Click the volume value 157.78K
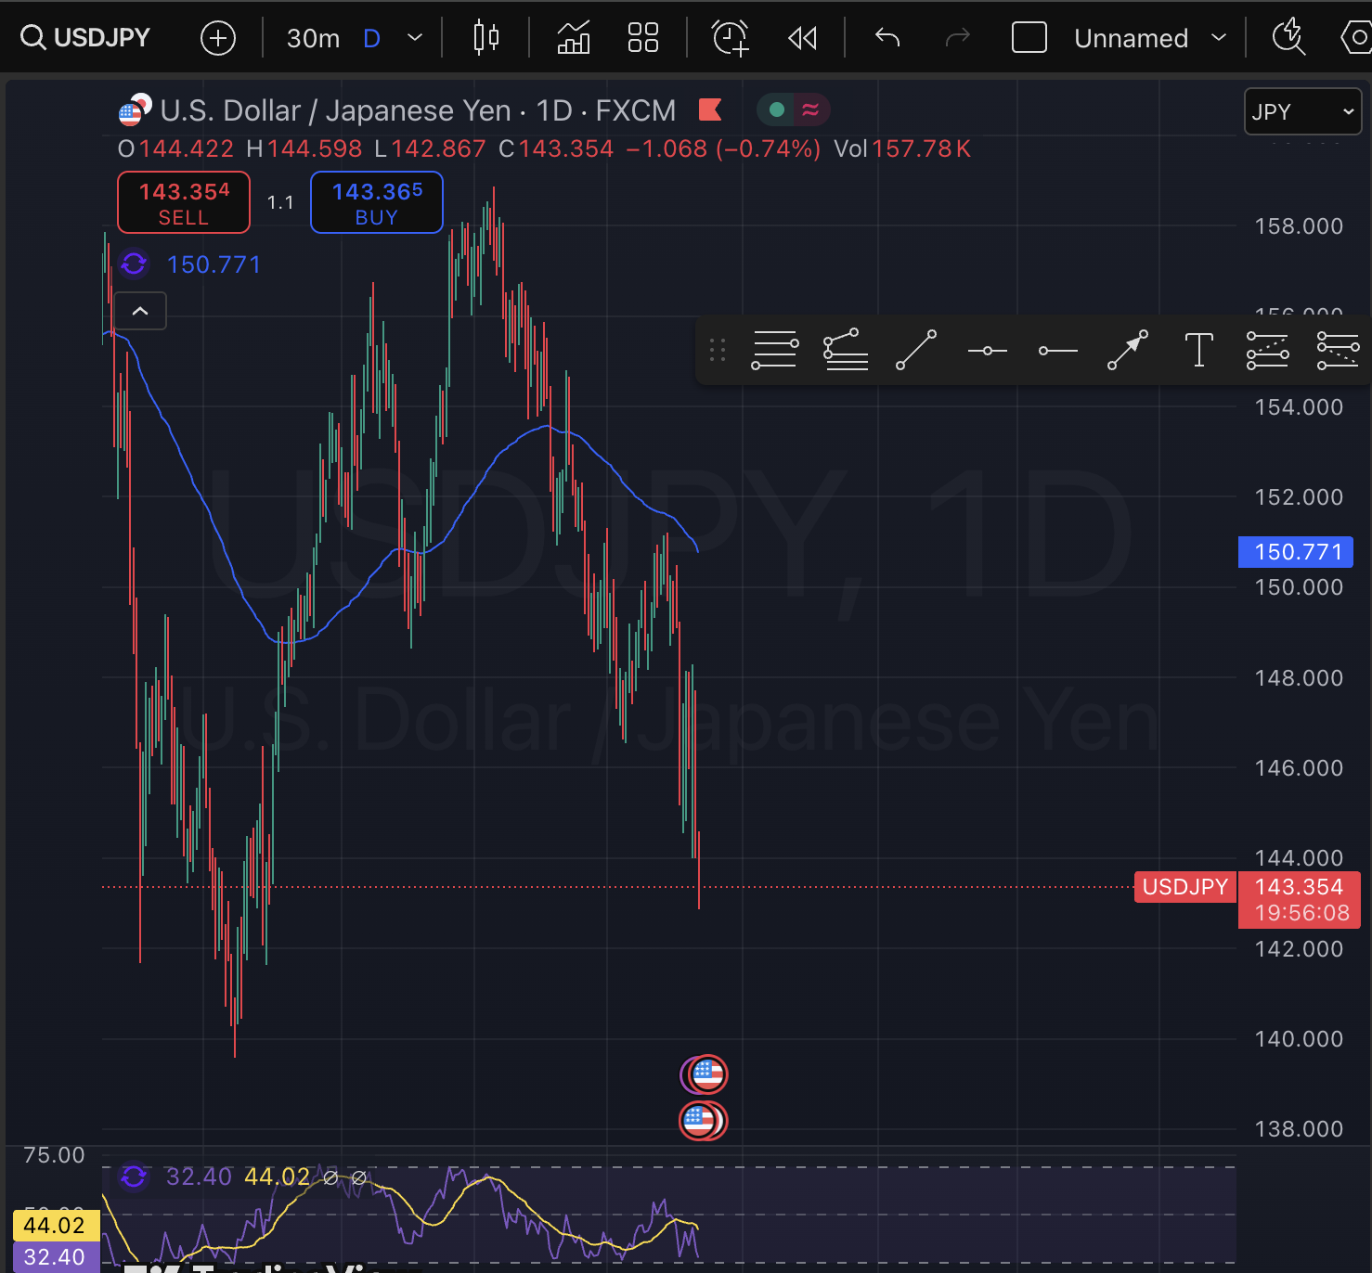Screen dimensions: 1372x1273 tap(921, 148)
